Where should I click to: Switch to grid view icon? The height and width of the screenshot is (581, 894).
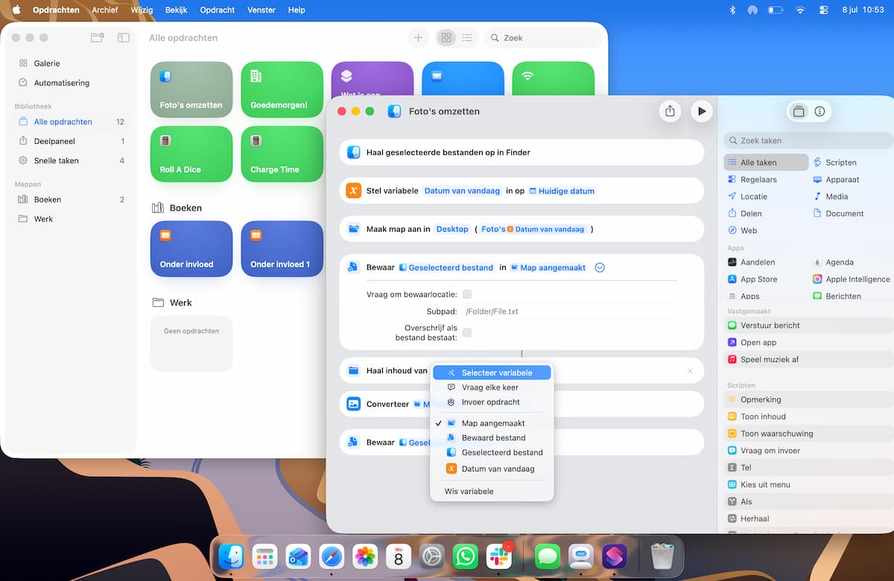pos(446,38)
